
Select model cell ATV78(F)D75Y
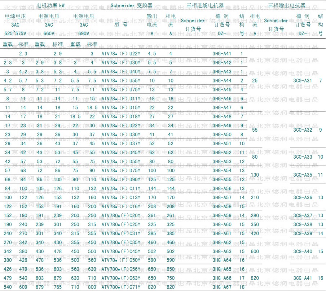(121, 170)
